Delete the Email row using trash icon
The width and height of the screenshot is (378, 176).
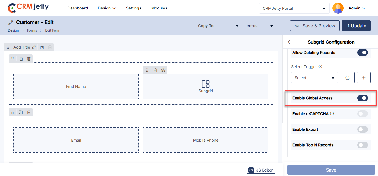point(29,112)
